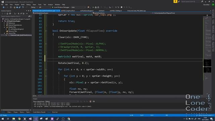Open the x86 solution platform dropdown
Image resolution: width=215 pixels, height=121 pixels.
(x=45, y=7)
